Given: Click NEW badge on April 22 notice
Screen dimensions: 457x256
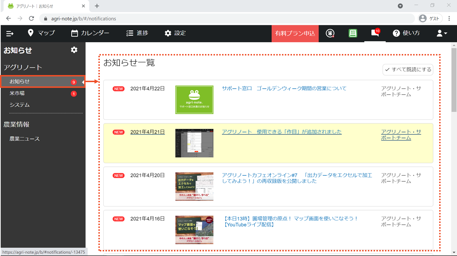Looking at the screenshot, I should [x=119, y=89].
